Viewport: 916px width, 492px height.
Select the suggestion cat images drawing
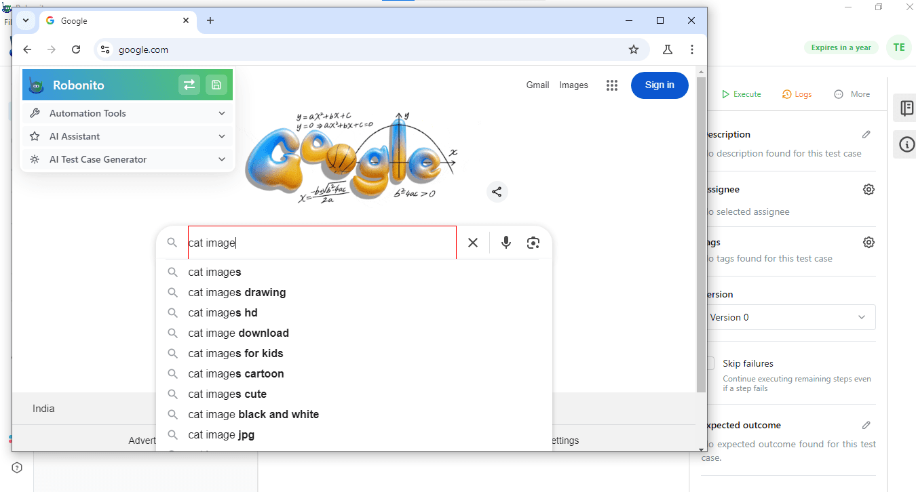point(354,293)
